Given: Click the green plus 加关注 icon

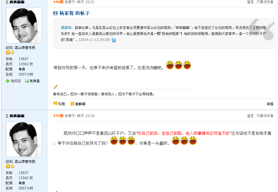Looking at the screenshot, I should click(x=8, y=81).
